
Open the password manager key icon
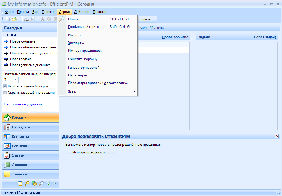coord(27,183)
